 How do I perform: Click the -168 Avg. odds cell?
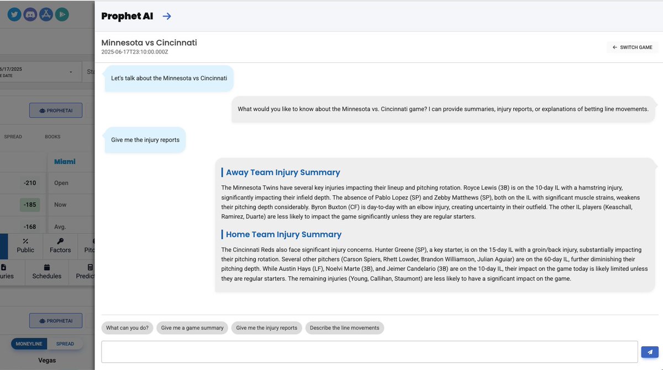(x=30, y=227)
